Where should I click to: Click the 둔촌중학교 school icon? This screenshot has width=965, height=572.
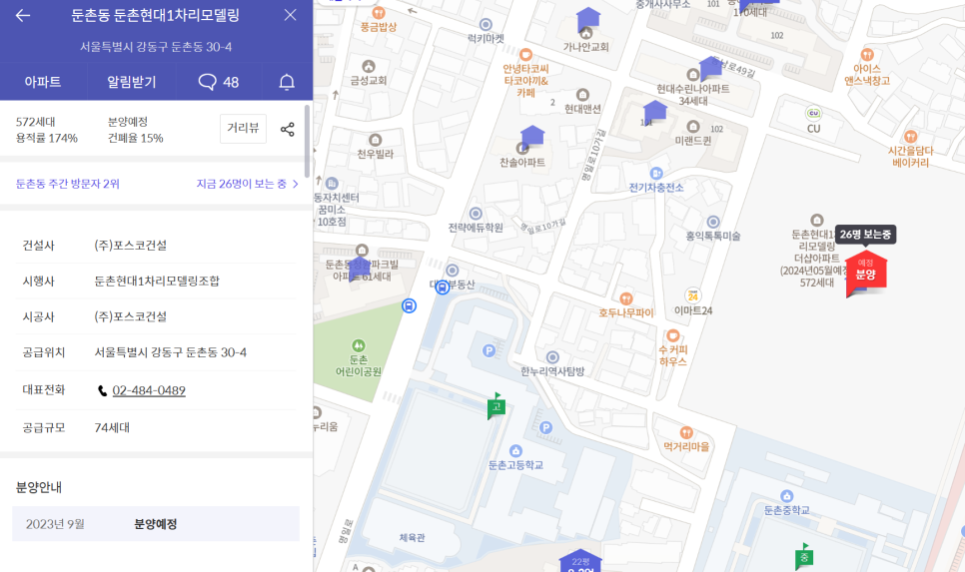point(786,496)
